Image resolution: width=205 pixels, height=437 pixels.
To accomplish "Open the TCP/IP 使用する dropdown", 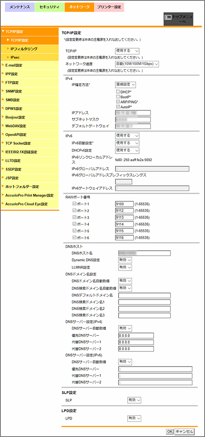I will 127,51.
